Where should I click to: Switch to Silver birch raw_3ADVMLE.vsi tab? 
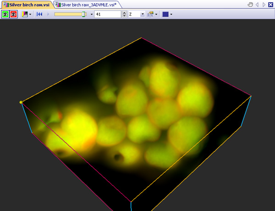pyautogui.click(x=86, y=5)
